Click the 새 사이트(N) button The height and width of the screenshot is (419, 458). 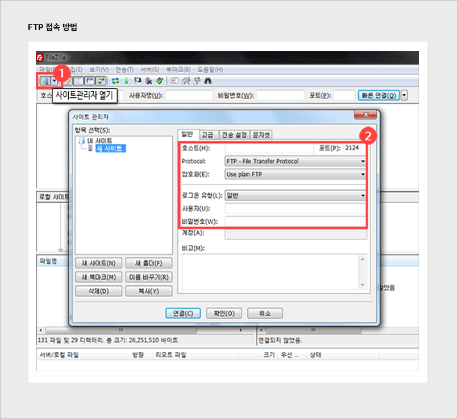click(x=98, y=263)
